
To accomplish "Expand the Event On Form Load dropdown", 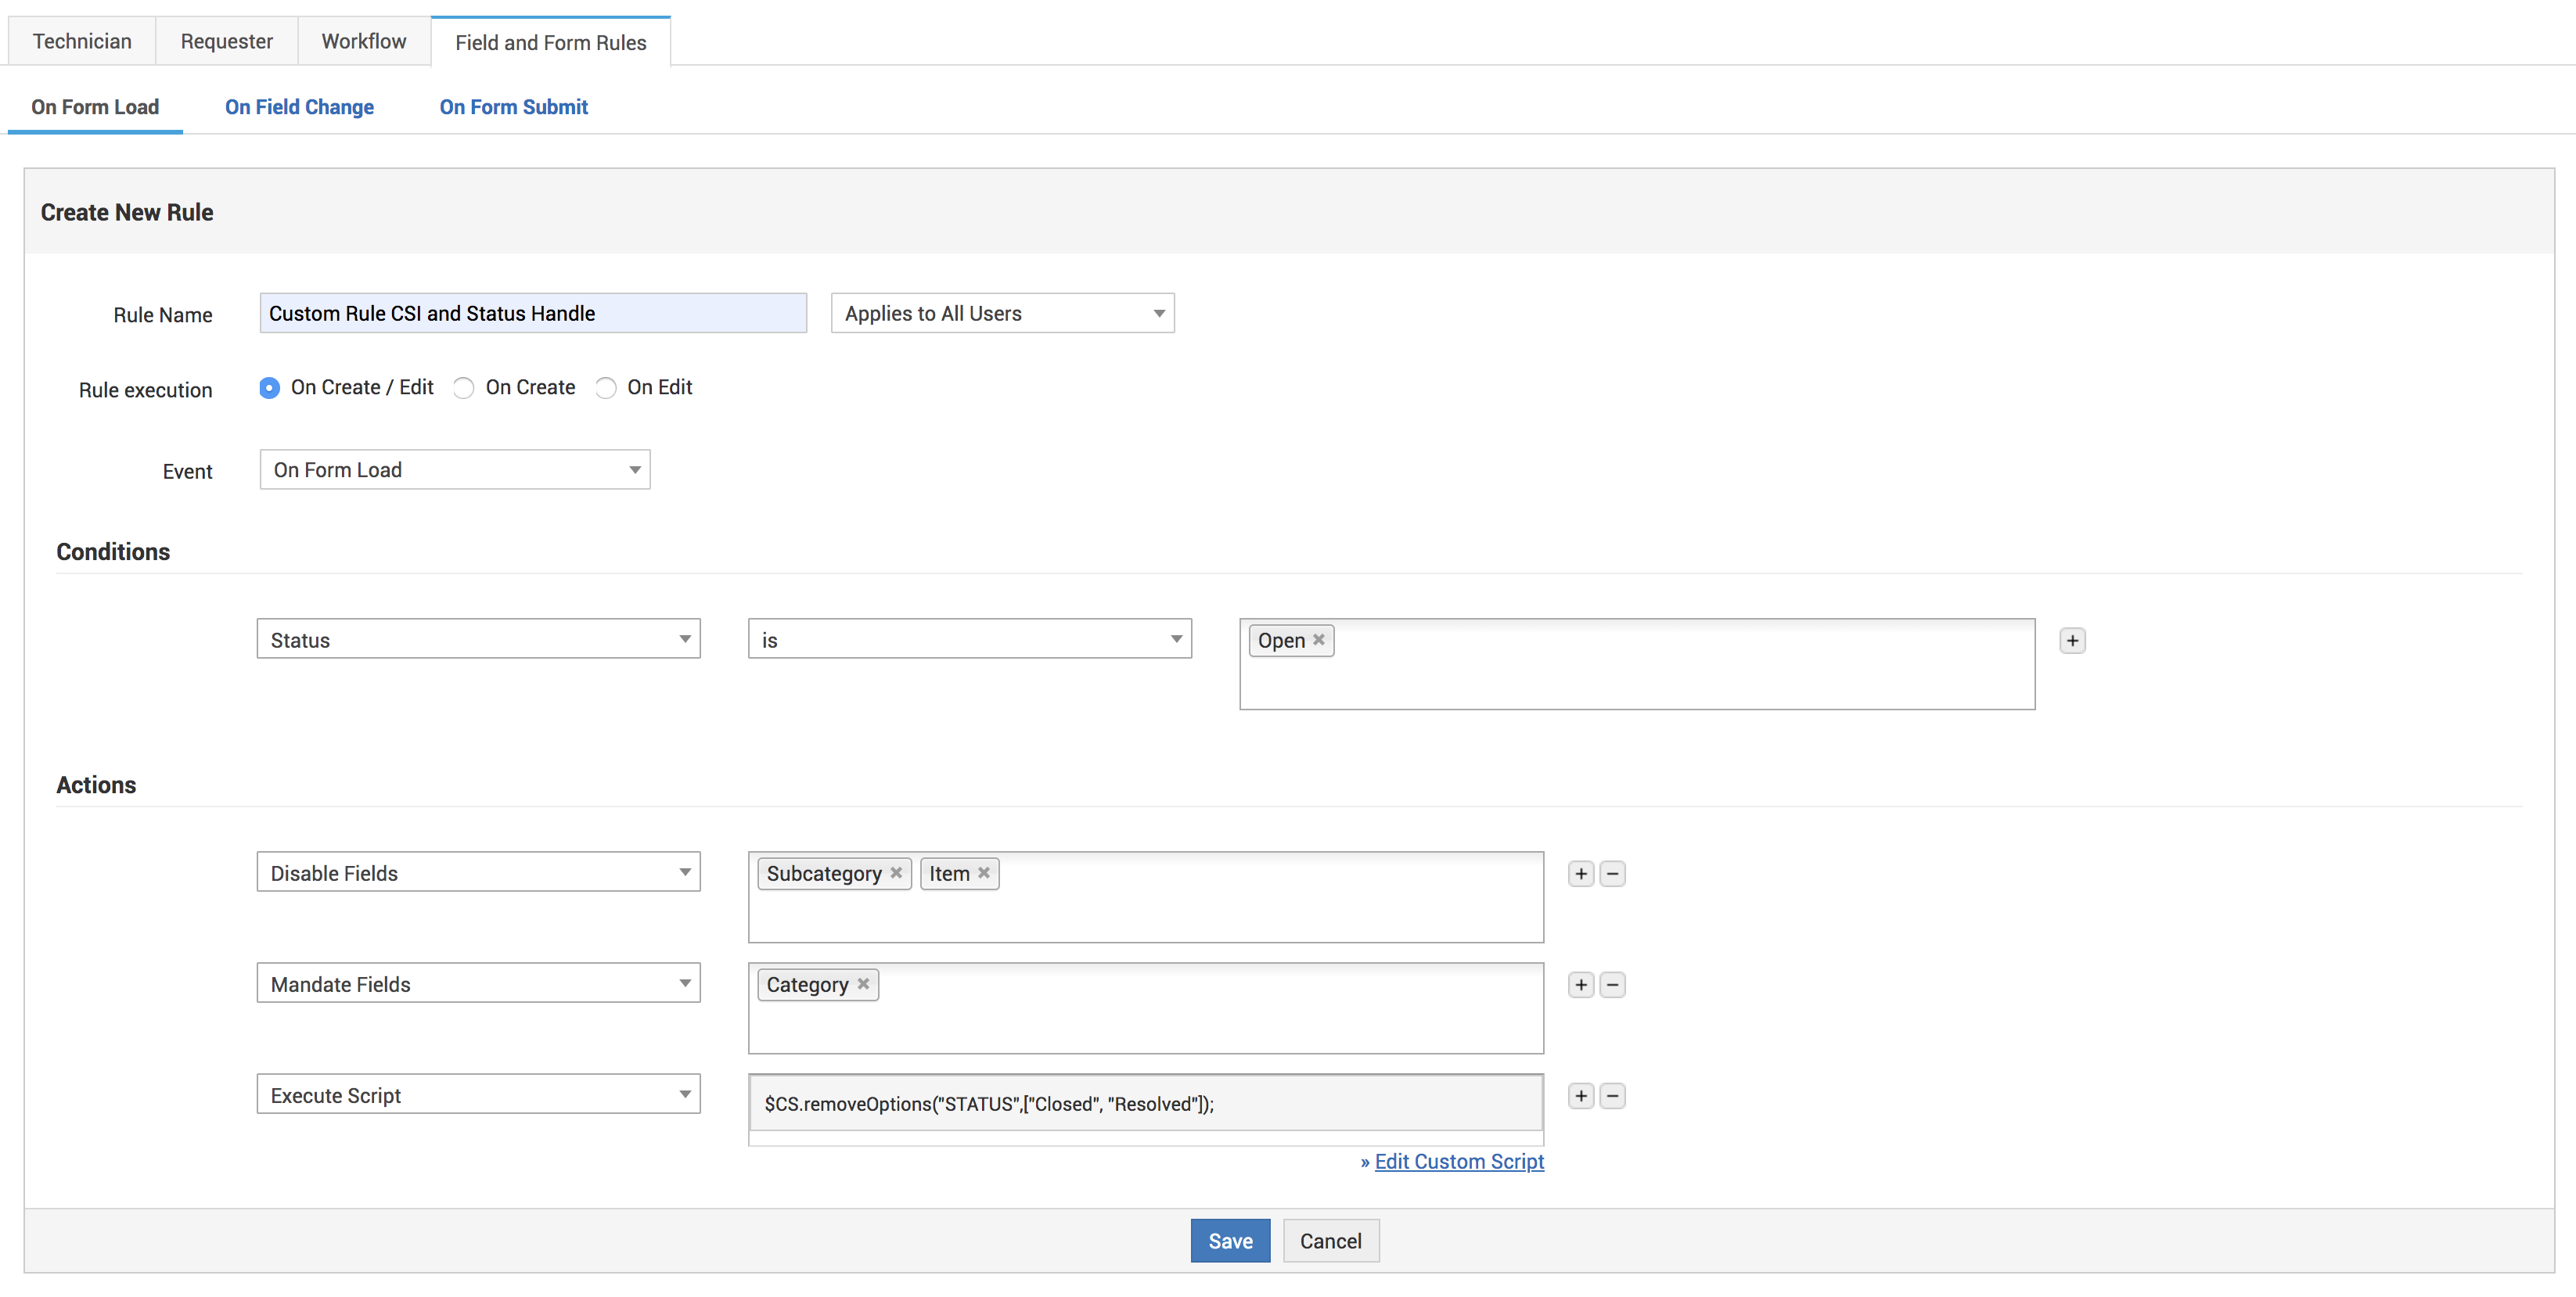I will 455,470.
